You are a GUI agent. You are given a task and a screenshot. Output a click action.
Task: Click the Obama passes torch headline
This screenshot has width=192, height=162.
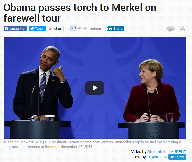click(x=80, y=13)
